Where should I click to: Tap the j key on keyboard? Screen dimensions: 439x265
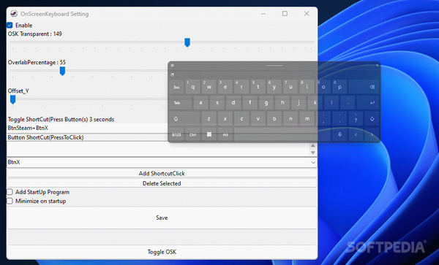[x=299, y=103]
